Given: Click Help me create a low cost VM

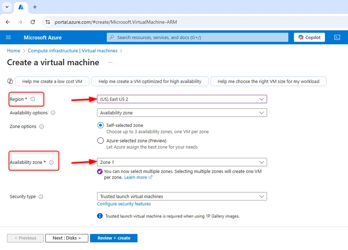Looking at the screenshot, I should tap(52, 81).
